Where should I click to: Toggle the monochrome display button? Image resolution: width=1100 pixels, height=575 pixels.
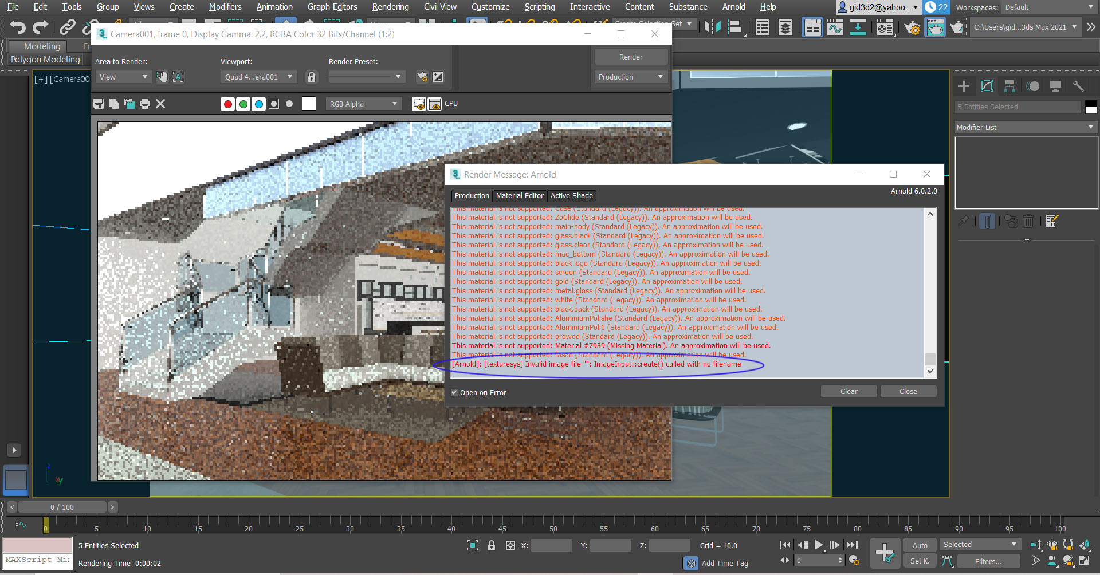(x=289, y=104)
